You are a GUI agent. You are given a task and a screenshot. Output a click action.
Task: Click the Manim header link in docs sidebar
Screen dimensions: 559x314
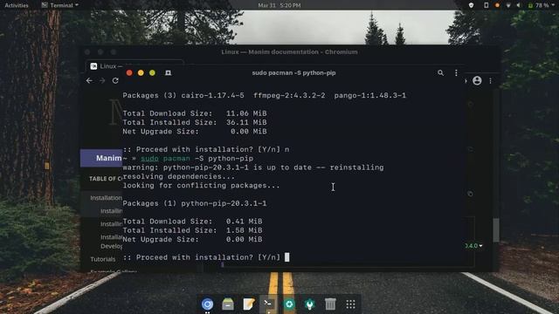click(x=108, y=158)
